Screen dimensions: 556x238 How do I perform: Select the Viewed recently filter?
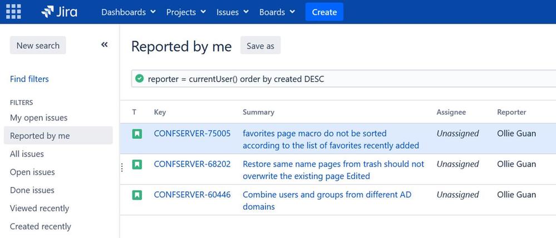click(40, 208)
